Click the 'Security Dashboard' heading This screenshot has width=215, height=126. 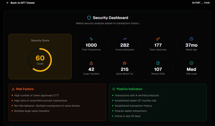coord(111,18)
